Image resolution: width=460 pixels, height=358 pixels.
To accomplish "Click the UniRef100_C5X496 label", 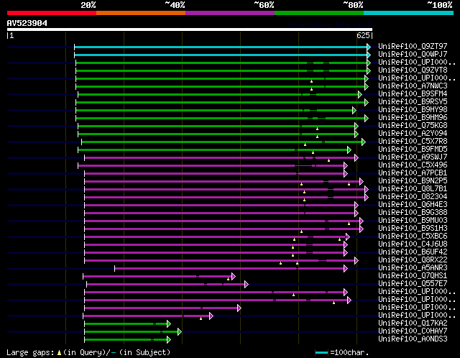I will (x=413, y=165).
